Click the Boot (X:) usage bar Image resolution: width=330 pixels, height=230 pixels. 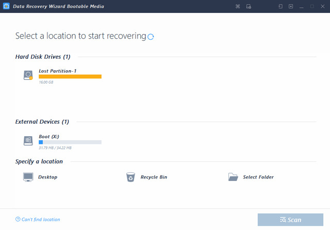click(x=70, y=142)
